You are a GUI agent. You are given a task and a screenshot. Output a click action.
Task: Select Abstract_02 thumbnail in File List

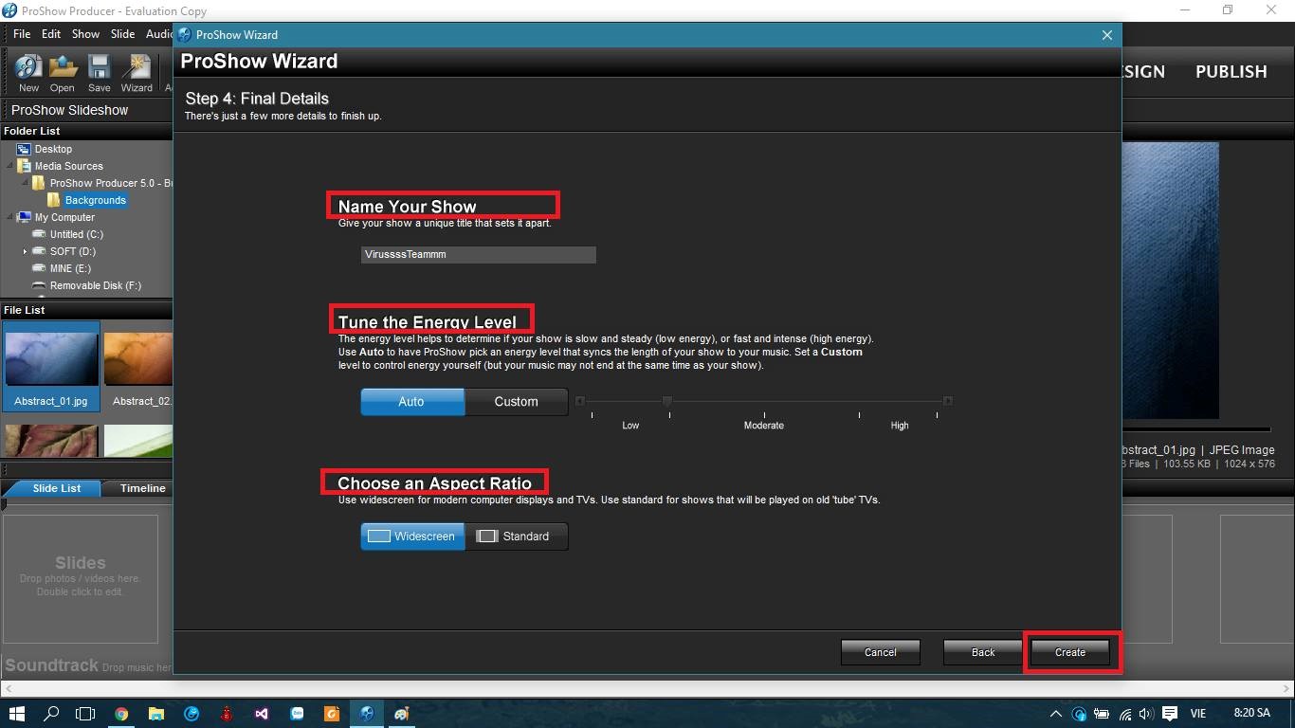coord(138,366)
